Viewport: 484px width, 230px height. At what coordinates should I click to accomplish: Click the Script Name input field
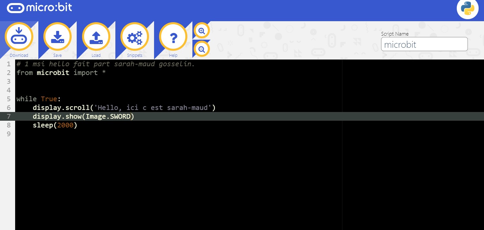click(424, 44)
